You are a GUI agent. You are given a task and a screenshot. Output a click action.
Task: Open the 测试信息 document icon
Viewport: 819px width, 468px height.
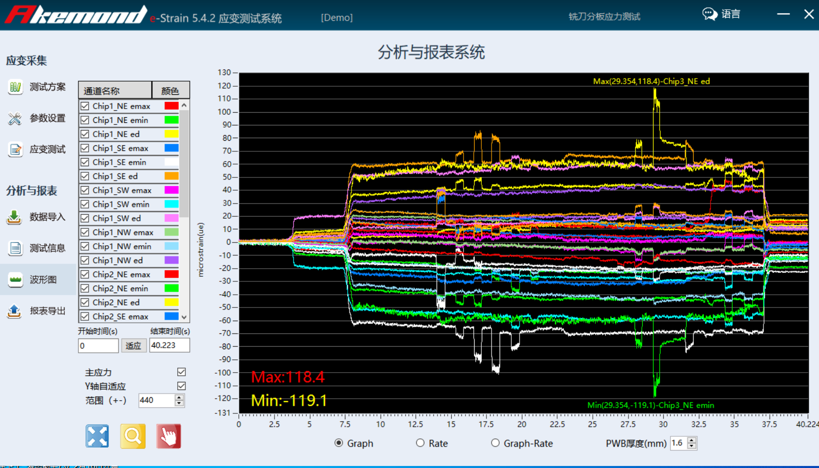pyautogui.click(x=15, y=248)
